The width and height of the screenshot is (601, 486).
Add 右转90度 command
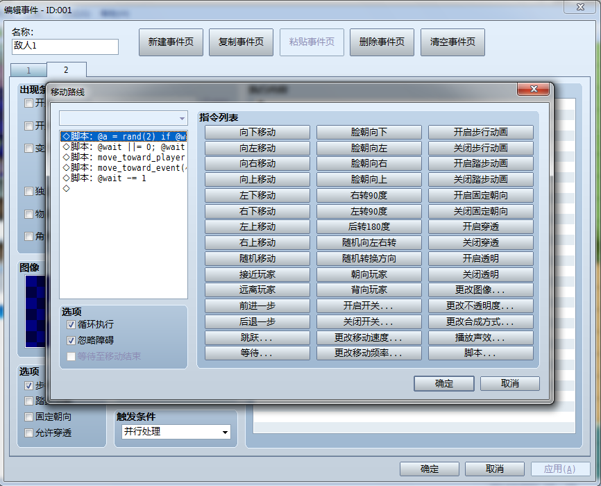(369, 196)
